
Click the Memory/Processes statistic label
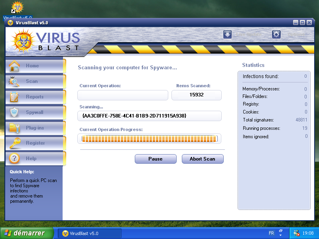[x=261, y=89]
